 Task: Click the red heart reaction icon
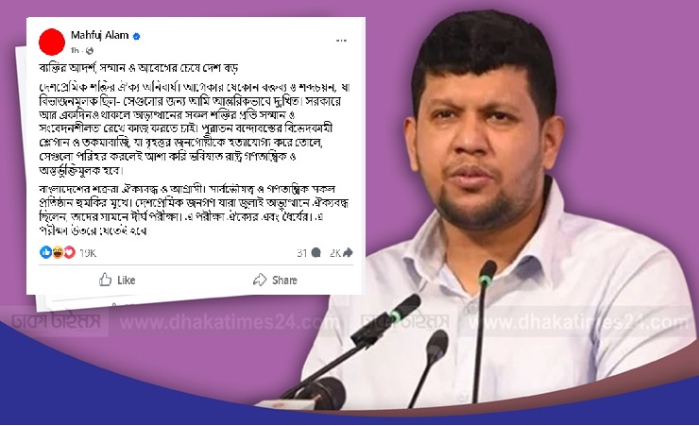tap(69, 252)
